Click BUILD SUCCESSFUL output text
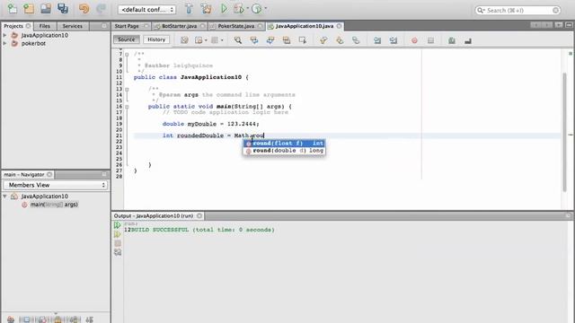 pyautogui.click(x=160, y=230)
